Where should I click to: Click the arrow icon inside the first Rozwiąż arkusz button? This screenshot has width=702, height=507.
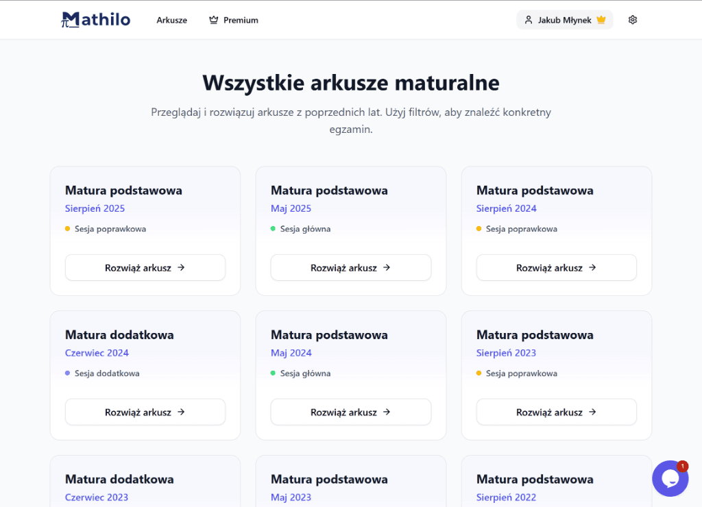[180, 268]
